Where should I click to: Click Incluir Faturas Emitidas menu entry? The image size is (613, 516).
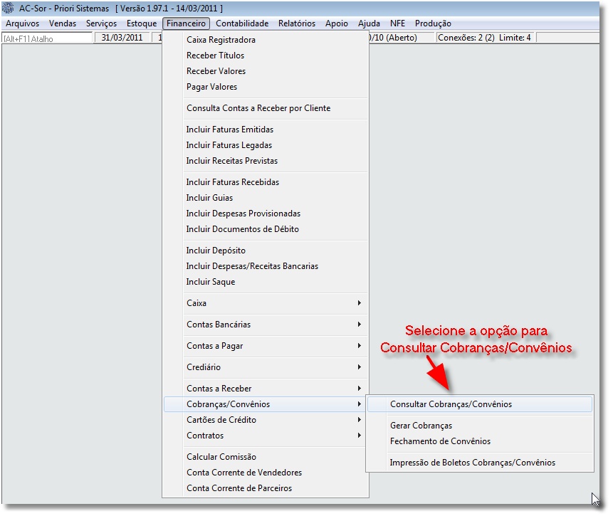(229, 130)
